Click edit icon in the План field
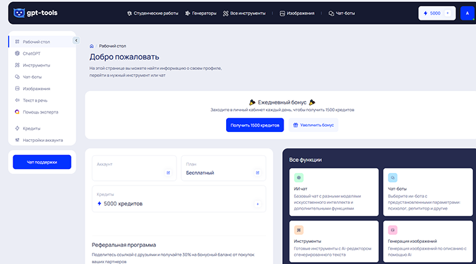The image size is (476, 264). pos(258,173)
